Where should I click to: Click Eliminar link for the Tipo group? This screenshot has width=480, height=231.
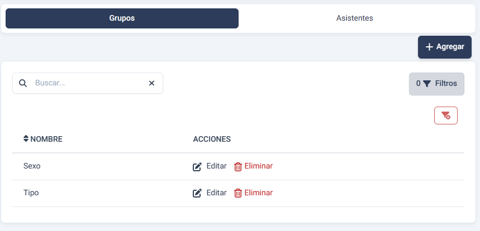point(259,193)
